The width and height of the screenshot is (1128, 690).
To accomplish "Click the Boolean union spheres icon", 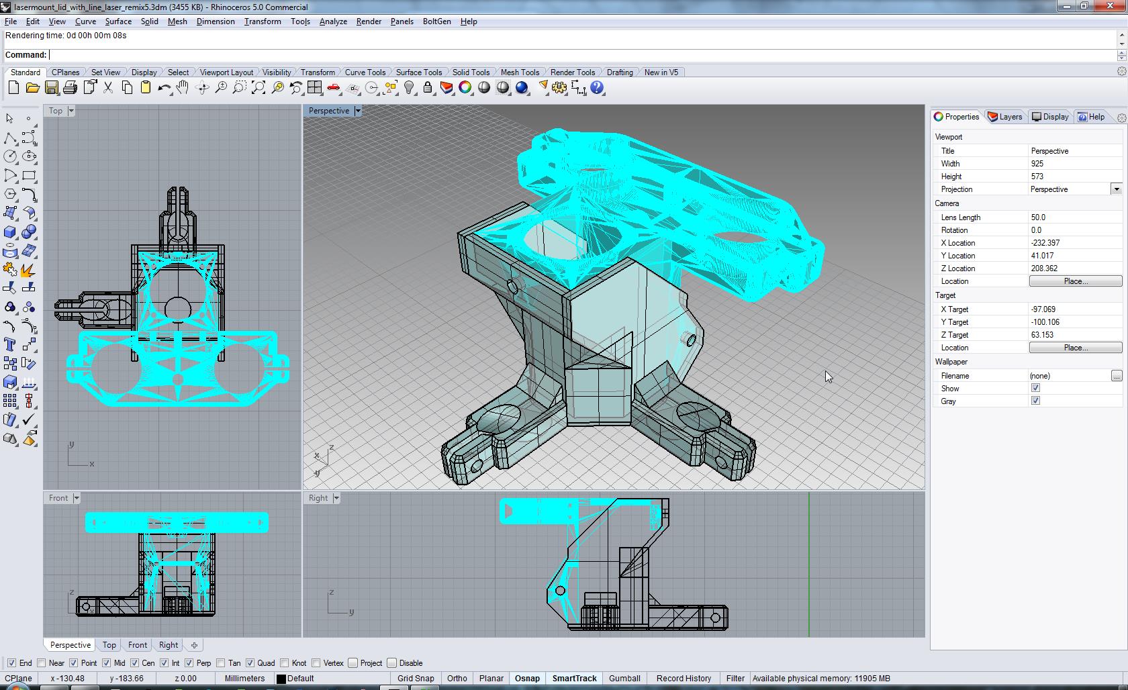I will click(29, 232).
